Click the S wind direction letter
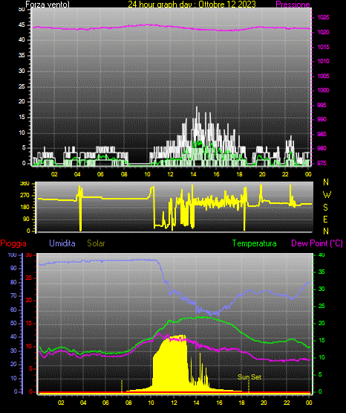 click(325, 208)
